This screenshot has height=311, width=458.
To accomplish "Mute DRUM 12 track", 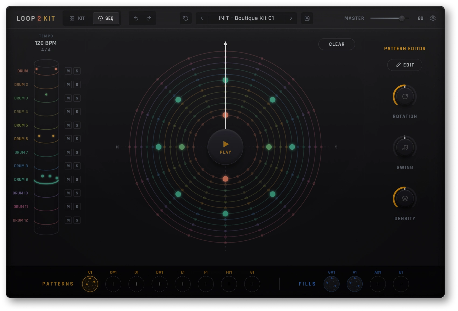I will (68, 220).
